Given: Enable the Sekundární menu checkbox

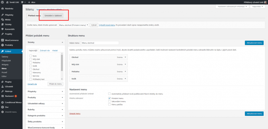Looking at the screenshot, I should (x=109, y=101).
